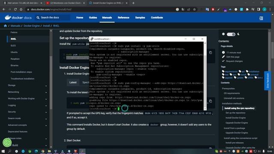Click the Manuals breadcrumb link
The width and height of the screenshot is (274, 154).
(x=15, y=26)
